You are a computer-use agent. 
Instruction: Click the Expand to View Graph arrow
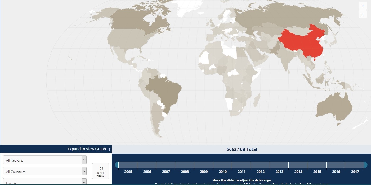coord(109,149)
